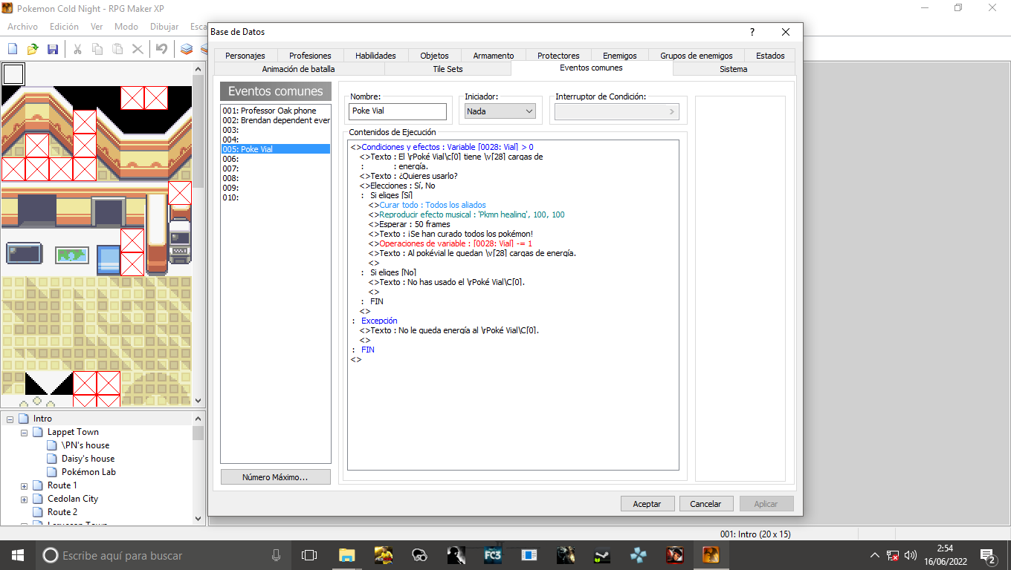This screenshot has height=570, width=1011.
Task: Click the help question mark in Base de Datos
Action: 752,32
